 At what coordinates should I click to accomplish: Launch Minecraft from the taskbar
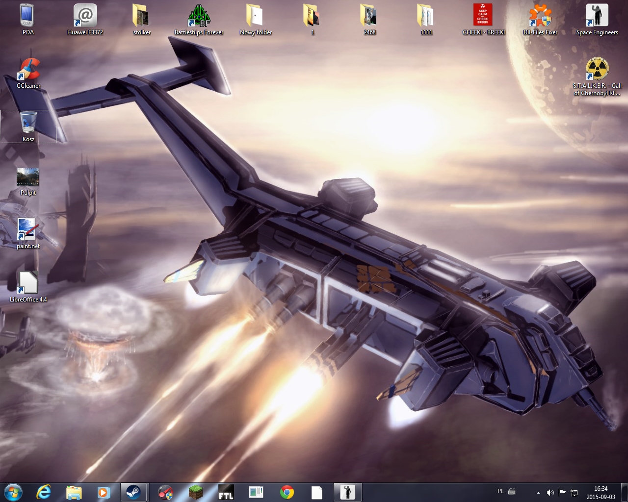[196, 492]
